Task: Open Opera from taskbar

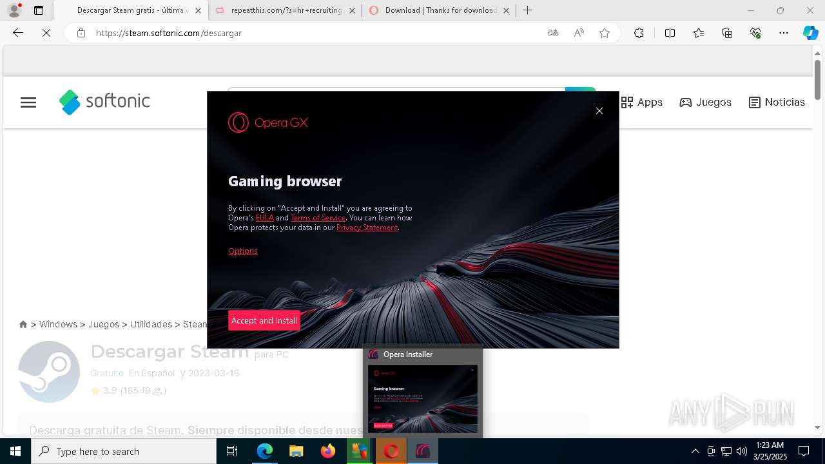Action: click(x=391, y=451)
